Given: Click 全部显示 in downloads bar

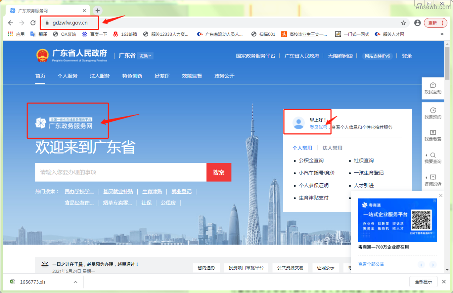Looking at the screenshot, I should point(423,282).
